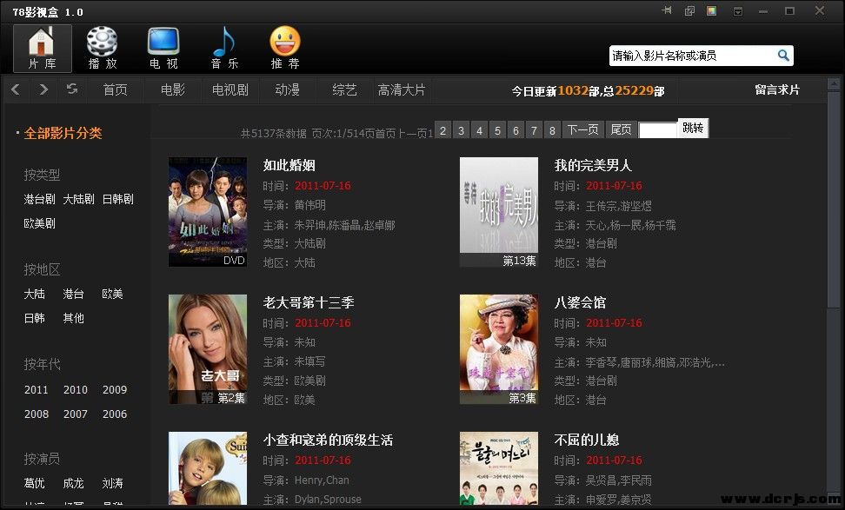Switch to the 电视 TV section

(163, 49)
